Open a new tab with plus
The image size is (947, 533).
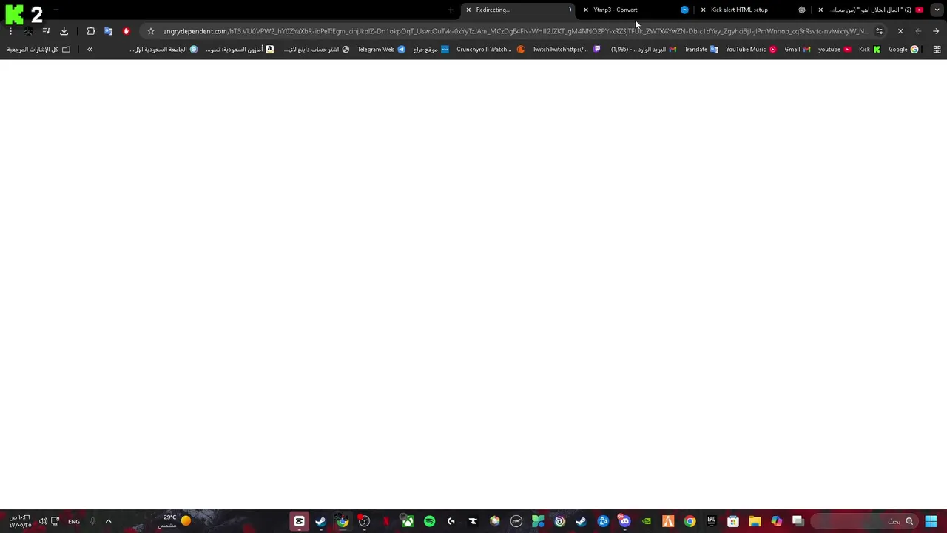pos(451,10)
